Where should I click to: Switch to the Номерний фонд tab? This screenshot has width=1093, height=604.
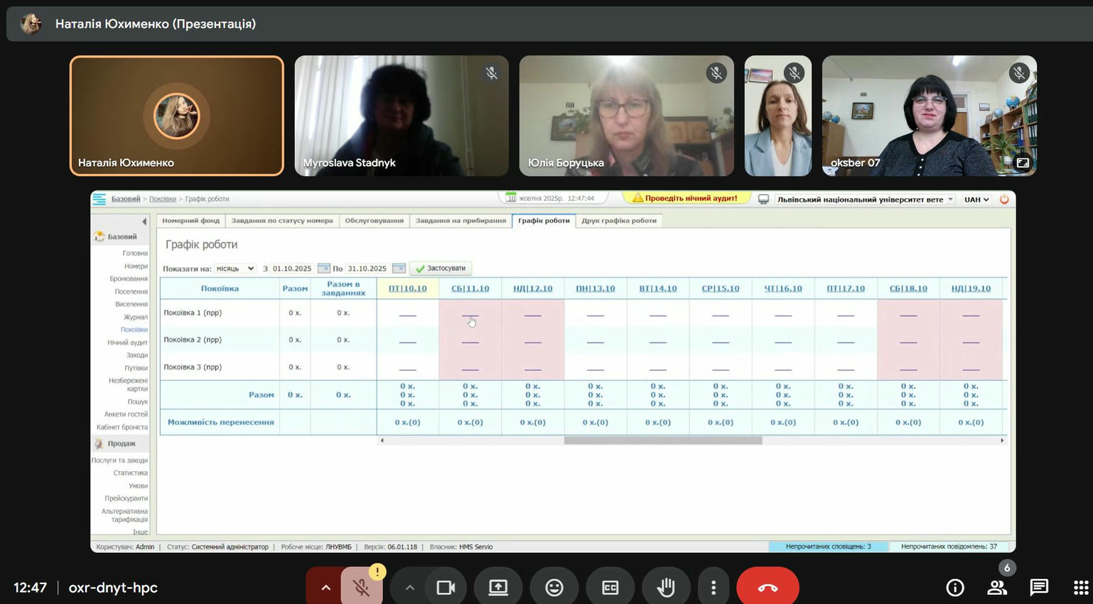(x=190, y=220)
